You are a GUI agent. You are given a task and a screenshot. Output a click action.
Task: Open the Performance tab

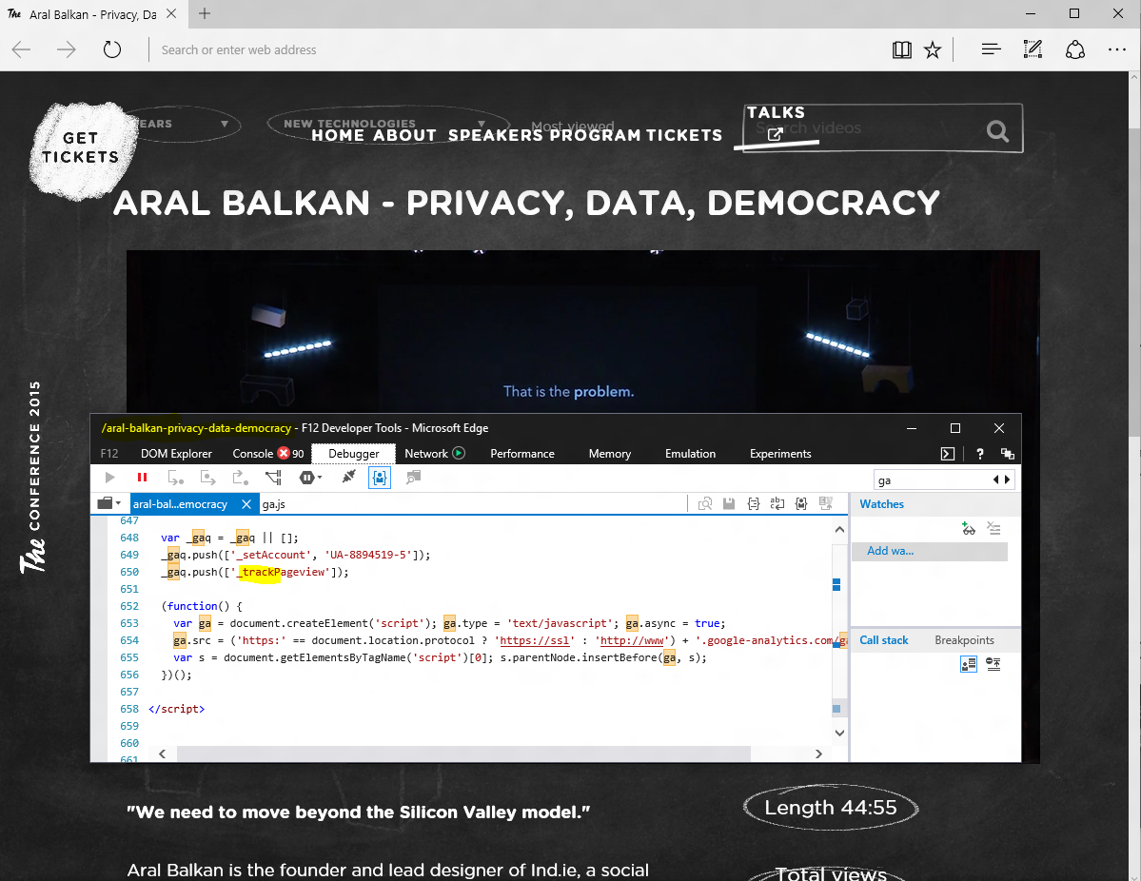(x=521, y=453)
